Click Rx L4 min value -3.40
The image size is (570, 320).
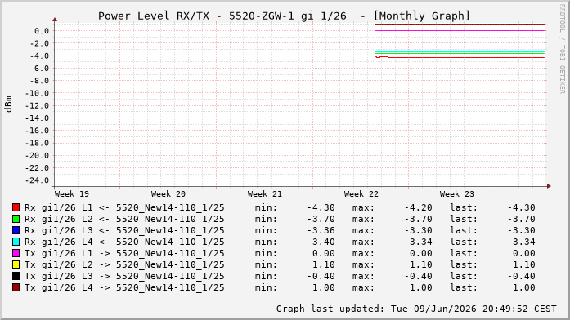pyautogui.click(x=321, y=242)
